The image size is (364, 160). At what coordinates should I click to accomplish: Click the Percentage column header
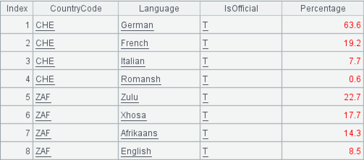pos(323,9)
